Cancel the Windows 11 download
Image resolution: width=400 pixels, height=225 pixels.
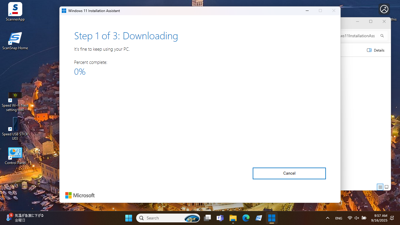(289, 173)
